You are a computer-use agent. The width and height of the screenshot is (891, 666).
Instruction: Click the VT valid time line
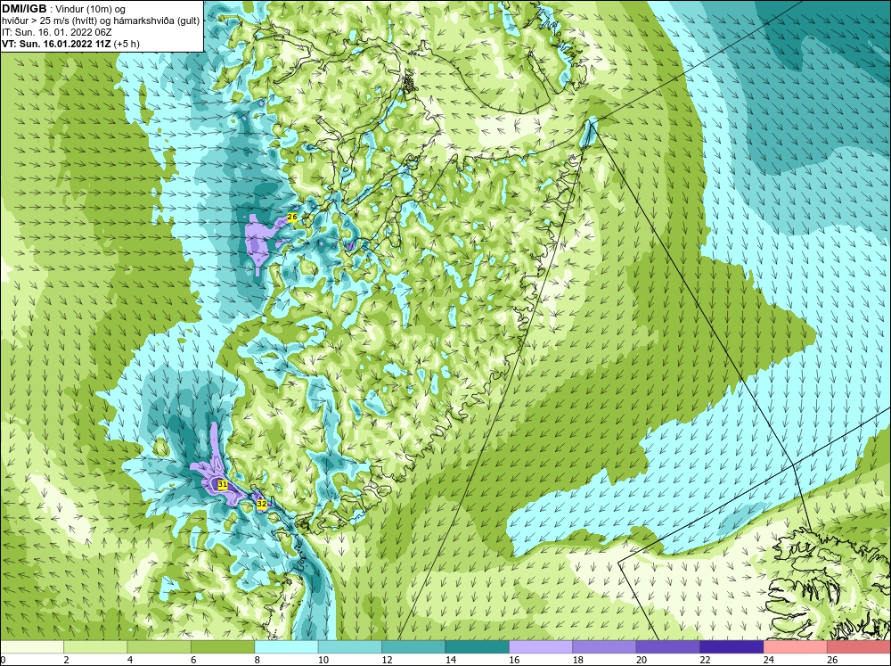70,44
